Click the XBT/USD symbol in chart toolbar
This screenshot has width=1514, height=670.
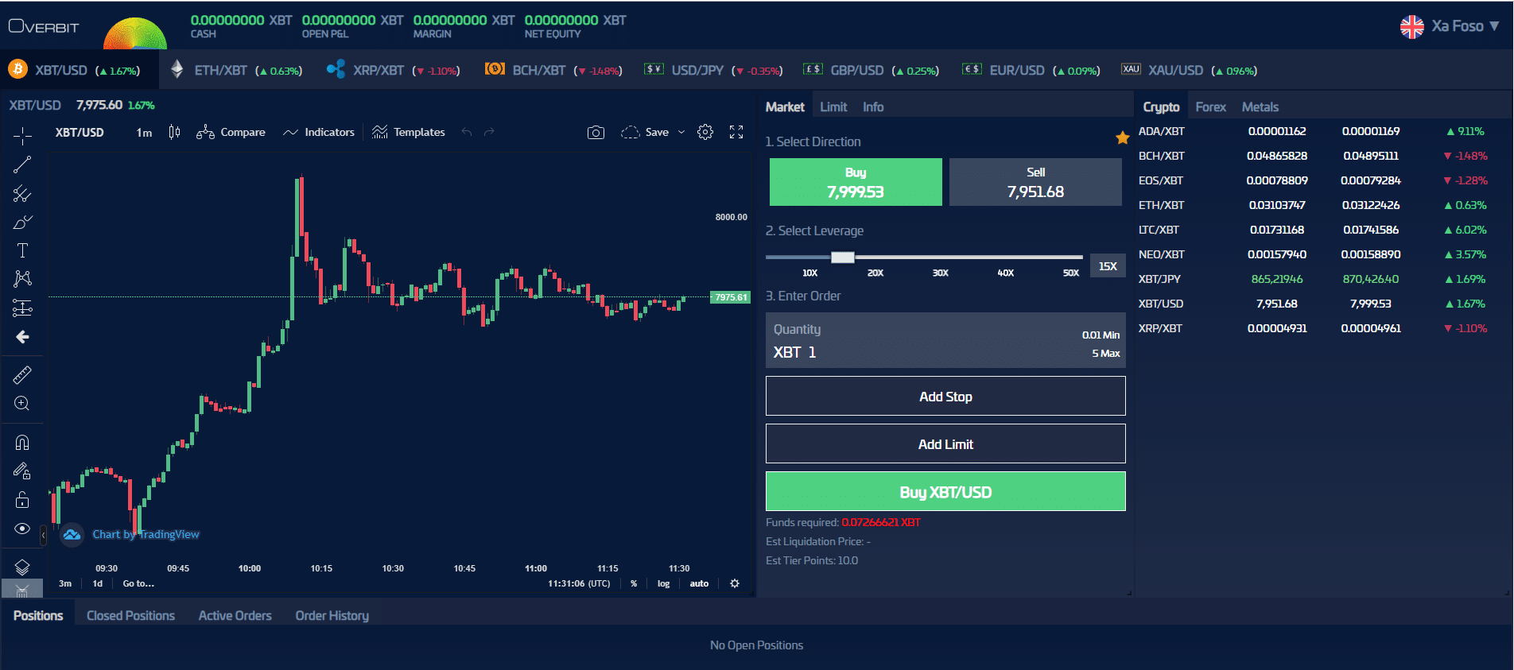click(x=80, y=132)
